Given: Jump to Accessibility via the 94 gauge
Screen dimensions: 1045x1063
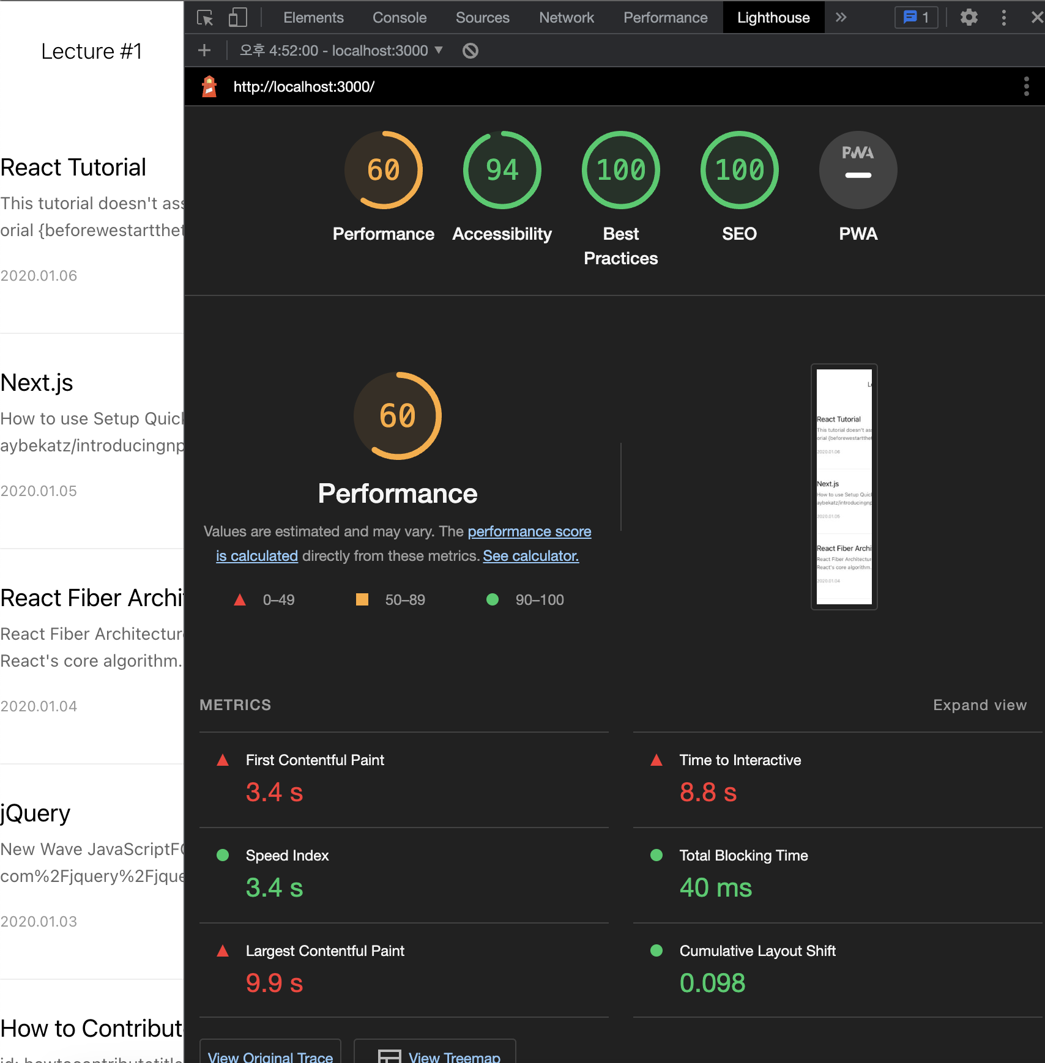Looking at the screenshot, I should coord(502,170).
